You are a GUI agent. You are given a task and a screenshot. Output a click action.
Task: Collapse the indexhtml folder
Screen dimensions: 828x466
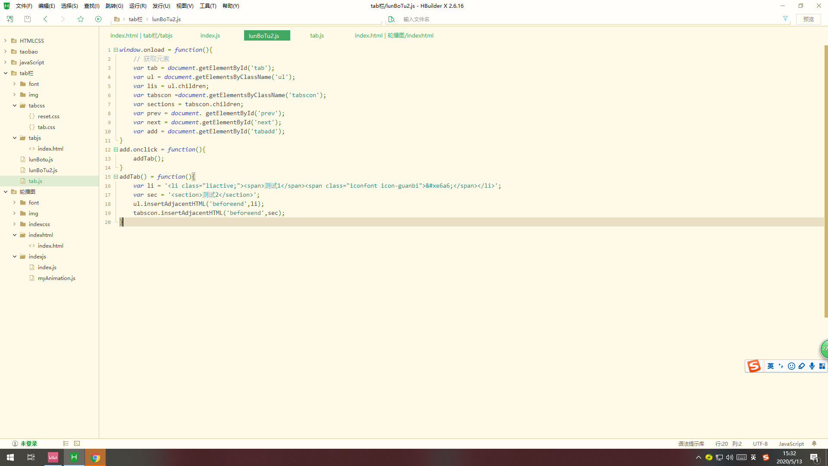tap(15, 235)
